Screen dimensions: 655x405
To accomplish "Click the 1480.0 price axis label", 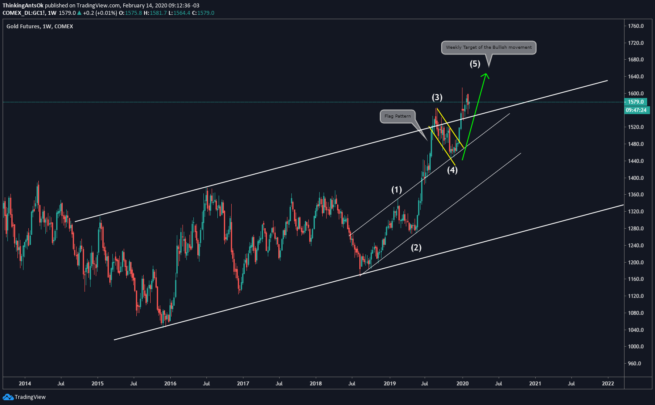I will 636,144.
